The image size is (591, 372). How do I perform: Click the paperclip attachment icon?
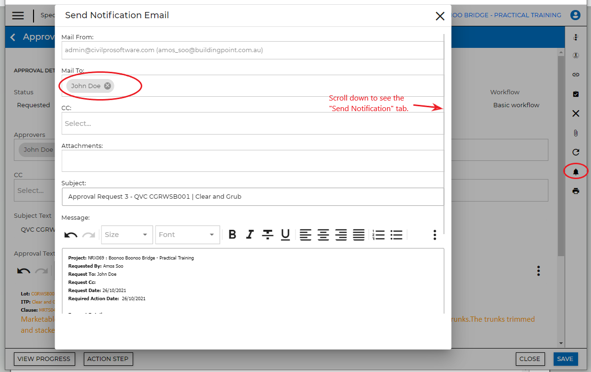pyautogui.click(x=576, y=133)
